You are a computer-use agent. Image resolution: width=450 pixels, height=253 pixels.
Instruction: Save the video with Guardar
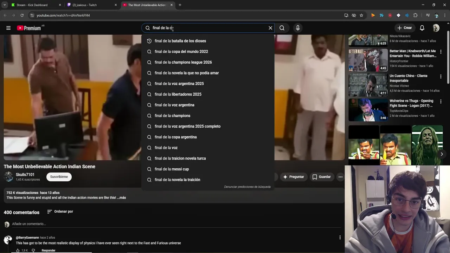(x=322, y=177)
